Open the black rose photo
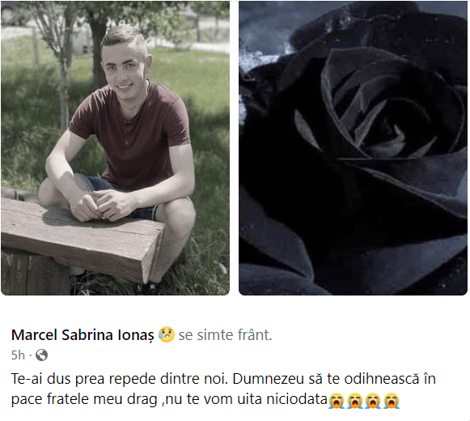470x421 pixels. click(x=353, y=148)
